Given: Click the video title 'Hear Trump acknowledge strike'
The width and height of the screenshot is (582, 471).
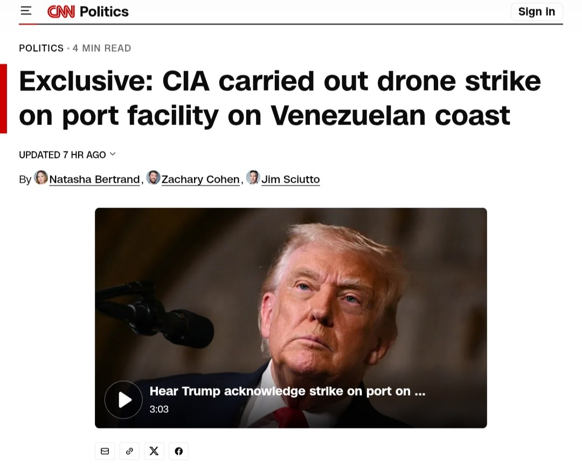Looking at the screenshot, I should pos(287,391).
